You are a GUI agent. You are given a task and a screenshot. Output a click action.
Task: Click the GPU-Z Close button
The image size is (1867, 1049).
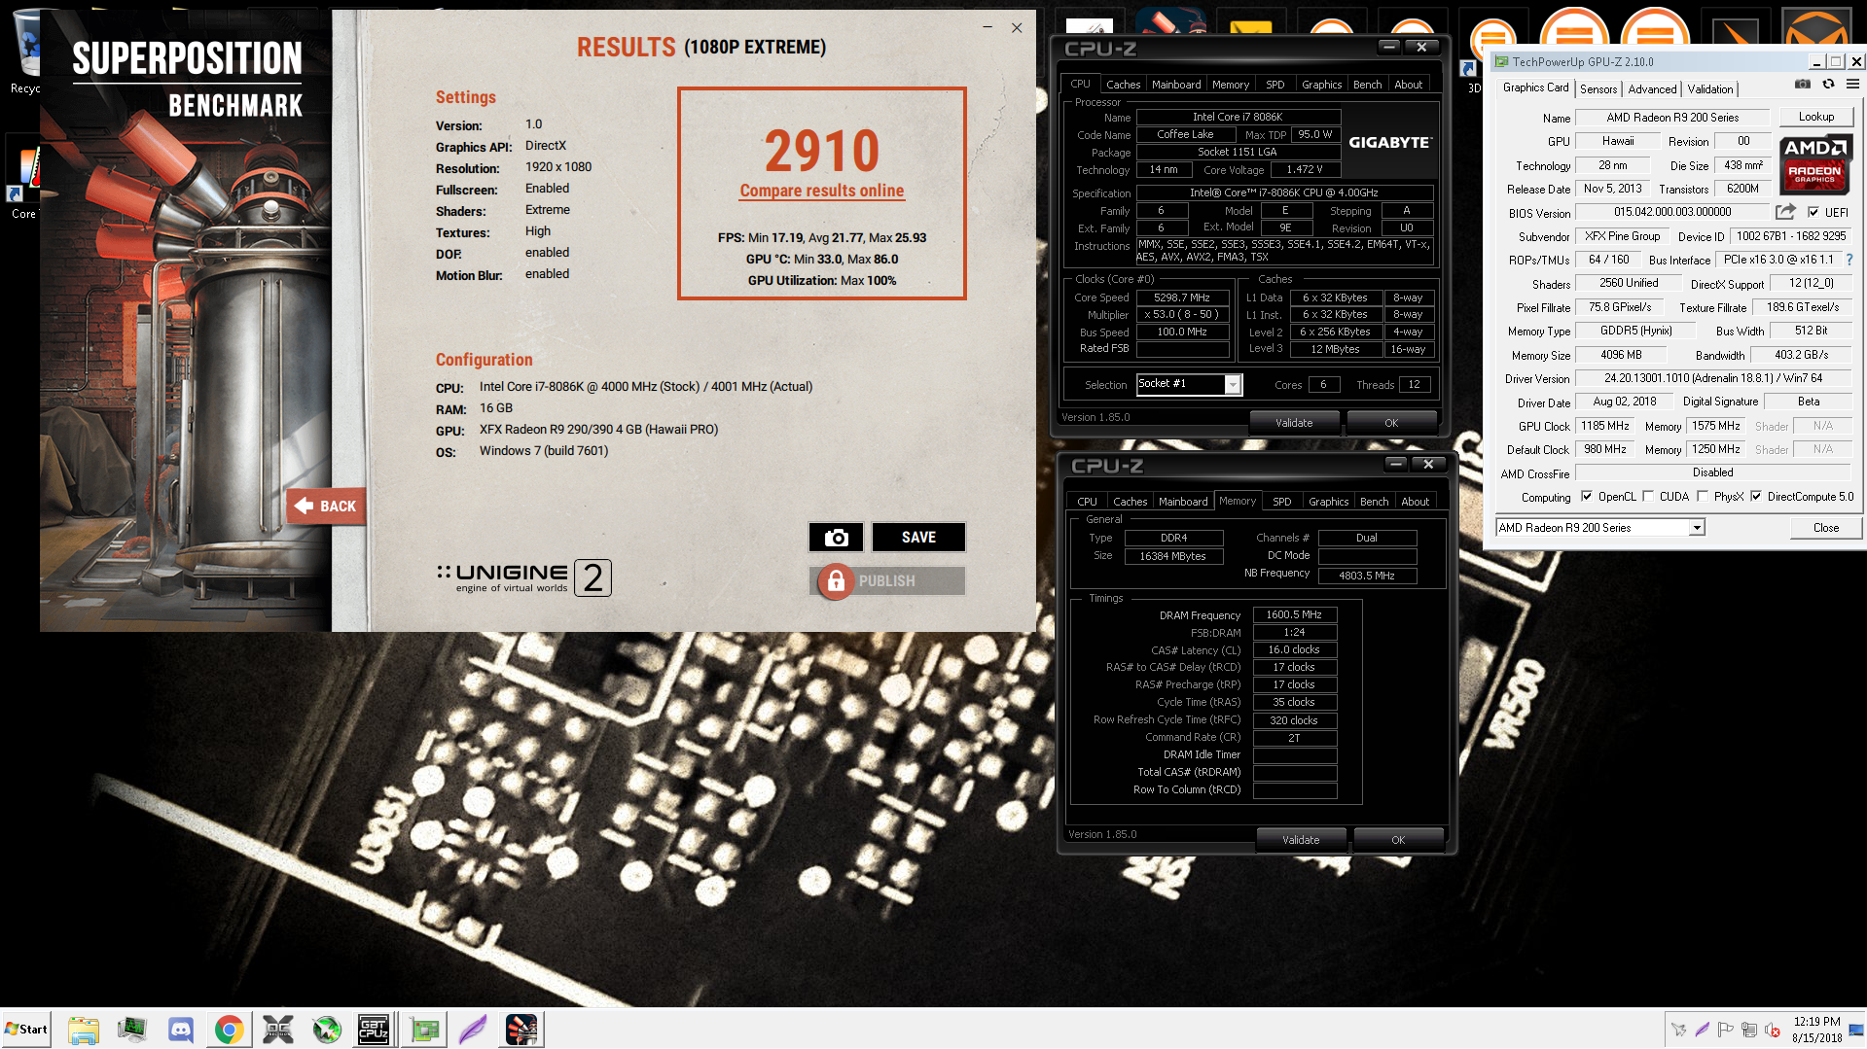[1825, 528]
